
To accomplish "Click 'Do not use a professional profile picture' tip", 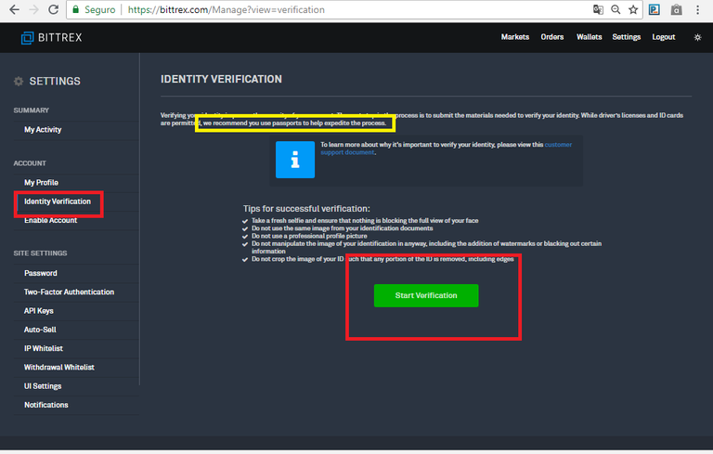I will pos(309,236).
